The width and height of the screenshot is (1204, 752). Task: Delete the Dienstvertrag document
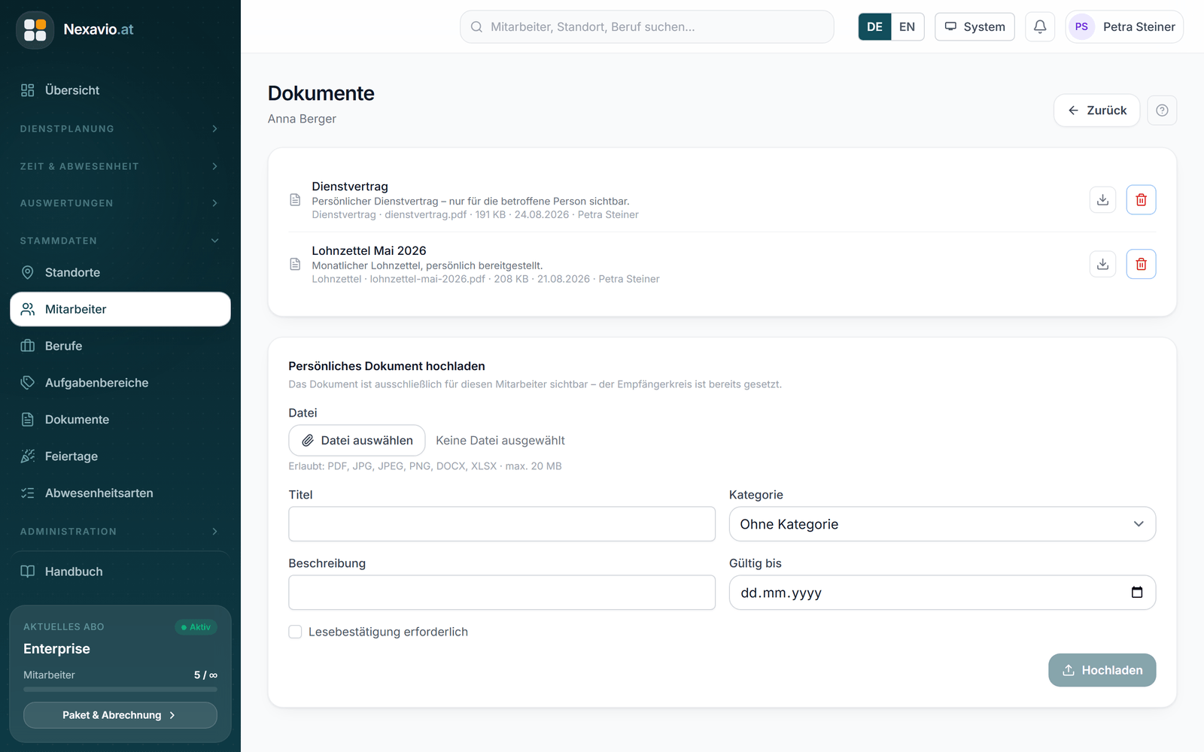[x=1141, y=200]
